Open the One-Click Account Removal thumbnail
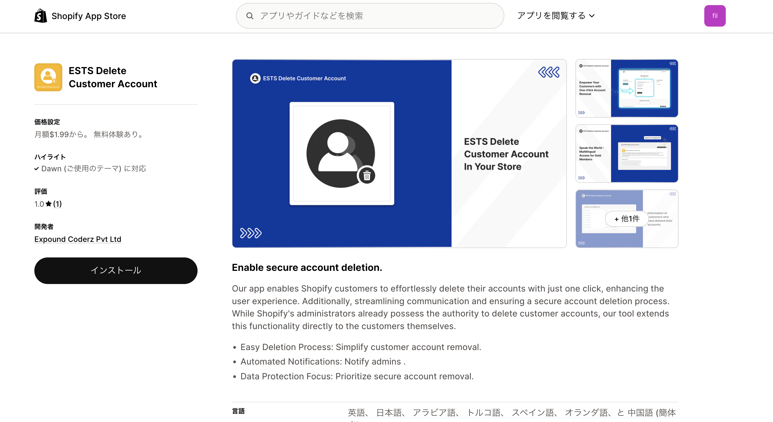Image resolution: width=773 pixels, height=422 pixels. [x=626, y=88]
